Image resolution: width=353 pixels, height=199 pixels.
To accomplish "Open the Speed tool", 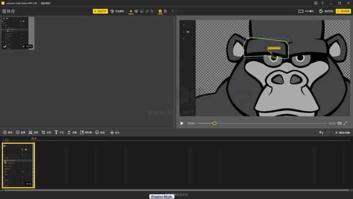I will [x=72, y=132].
